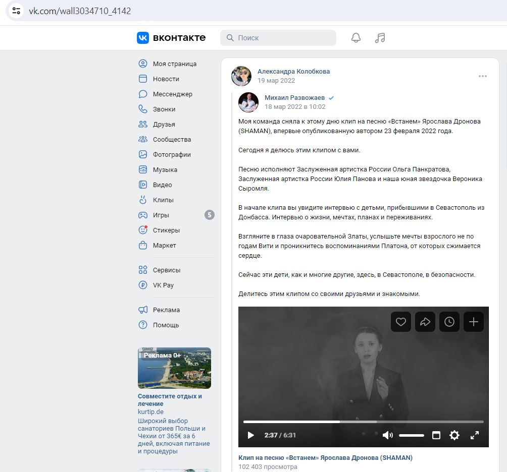Open Помощь question mark icon
The image size is (507, 472).
coord(143,325)
